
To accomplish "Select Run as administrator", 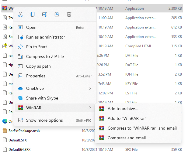I will 55,37.
